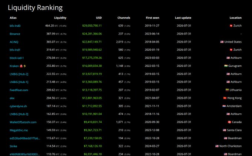The height and width of the screenshot is (156, 252).
Task: Select the Gurugram location text
Action: [235, 66]
